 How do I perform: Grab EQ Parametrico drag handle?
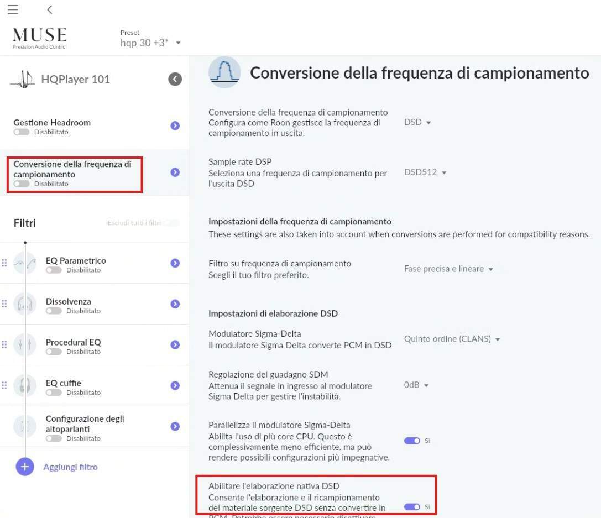4,263
